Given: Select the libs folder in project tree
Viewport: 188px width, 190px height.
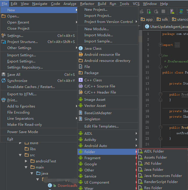Looking at the screenshot, I should tap(32, 149).
